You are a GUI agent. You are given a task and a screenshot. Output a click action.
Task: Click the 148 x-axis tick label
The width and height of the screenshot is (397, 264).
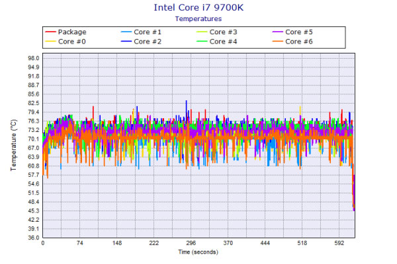[x=117, y=243]
